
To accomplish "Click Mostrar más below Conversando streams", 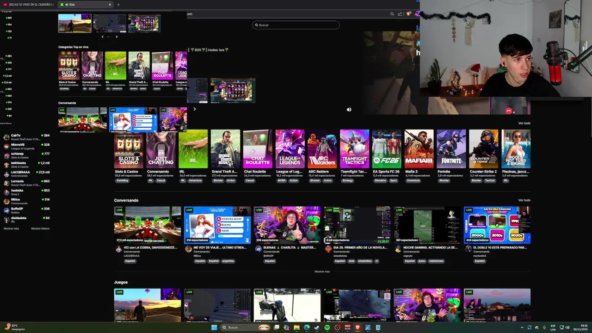I will coord(322,271).
